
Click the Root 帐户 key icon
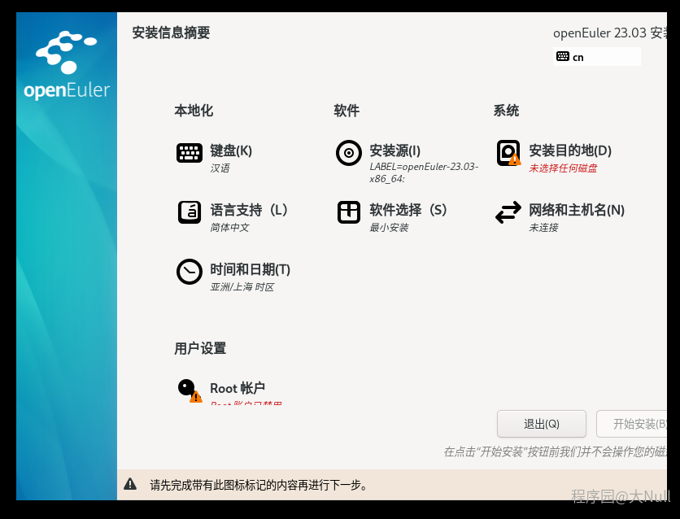point(189,389)
